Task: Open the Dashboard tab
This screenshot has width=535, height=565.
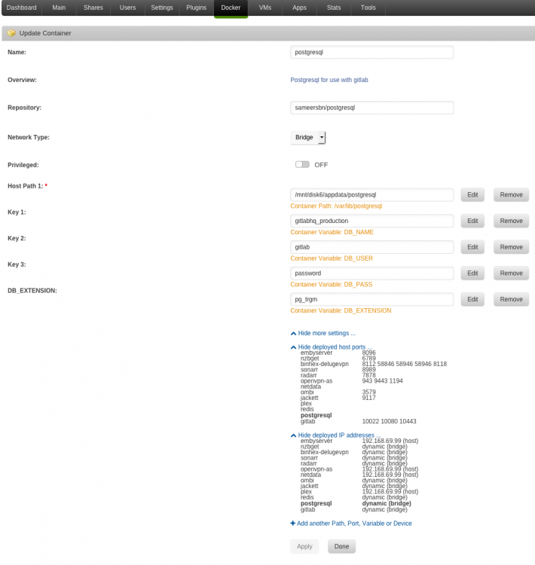Action: (x=22, y=8)
